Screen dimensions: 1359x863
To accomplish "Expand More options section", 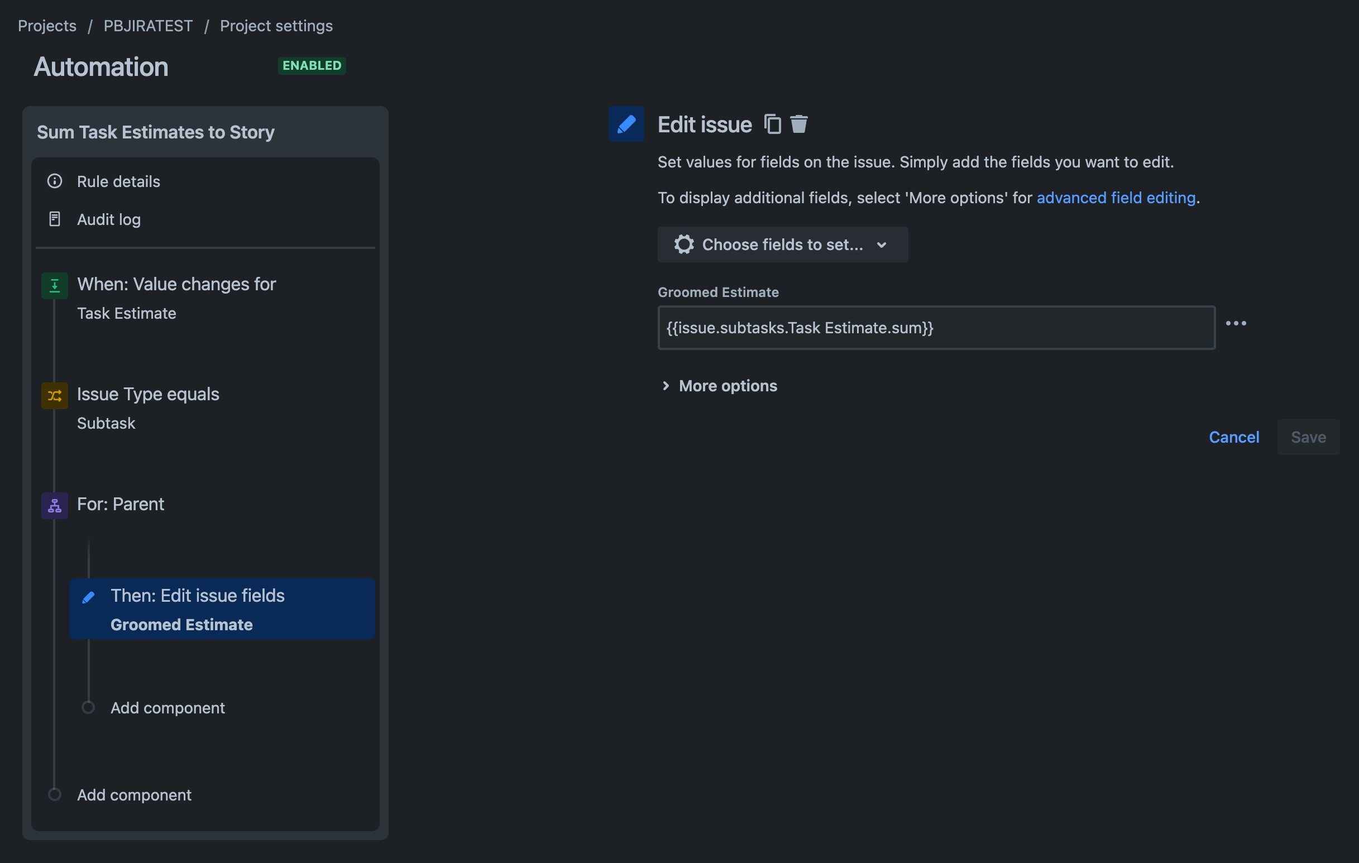I will click(x=719, y=386).
